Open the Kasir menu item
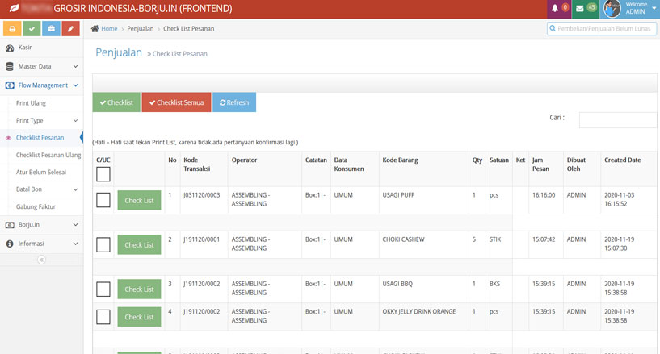The image size is (660, 354). tap(25, 48)
